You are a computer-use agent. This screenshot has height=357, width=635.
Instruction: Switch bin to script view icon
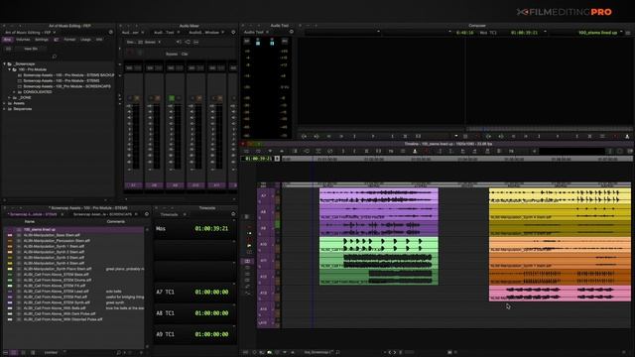[33, 353]
